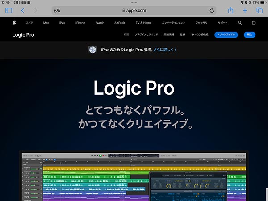Show the Safari sidebar
Viewport: 268px width, 201px height.
(9, 11)
